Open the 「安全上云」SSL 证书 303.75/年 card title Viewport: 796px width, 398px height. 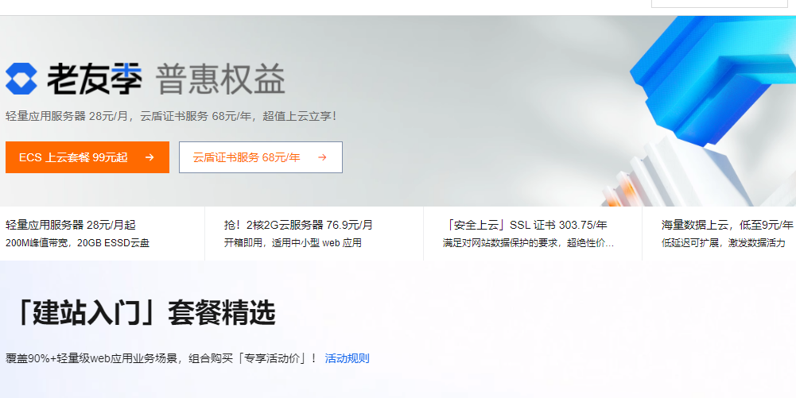pyautogui.click(x=525, y=225)
